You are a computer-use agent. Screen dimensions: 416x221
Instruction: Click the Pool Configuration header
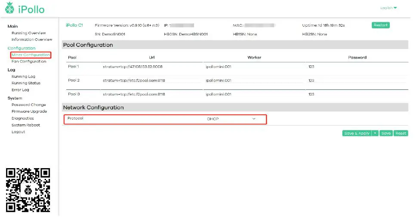tap(88, 45)
